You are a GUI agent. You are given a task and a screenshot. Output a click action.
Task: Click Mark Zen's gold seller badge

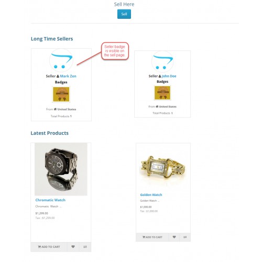[x=61, y=94]
